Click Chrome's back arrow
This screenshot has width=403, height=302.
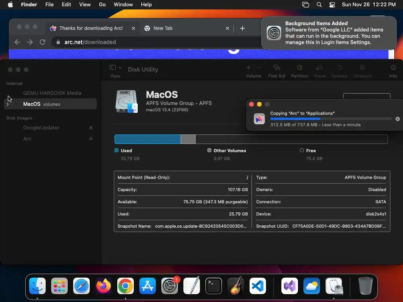click(17, 42)
